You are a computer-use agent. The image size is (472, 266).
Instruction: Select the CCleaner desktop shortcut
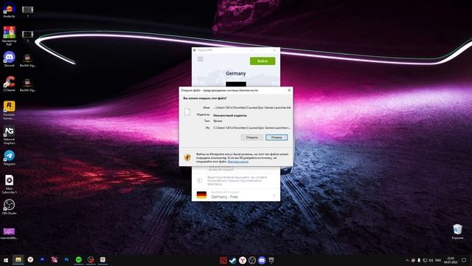(9, 83)
